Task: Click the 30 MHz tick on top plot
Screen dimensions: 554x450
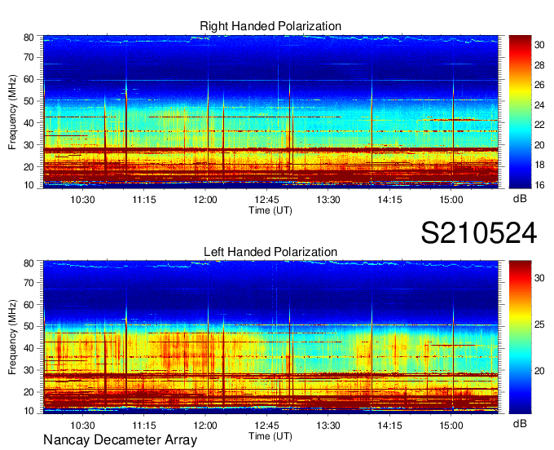Action: pos(29,145)
